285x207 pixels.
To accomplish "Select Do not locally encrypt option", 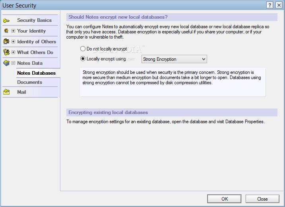I will click(83, 49).
